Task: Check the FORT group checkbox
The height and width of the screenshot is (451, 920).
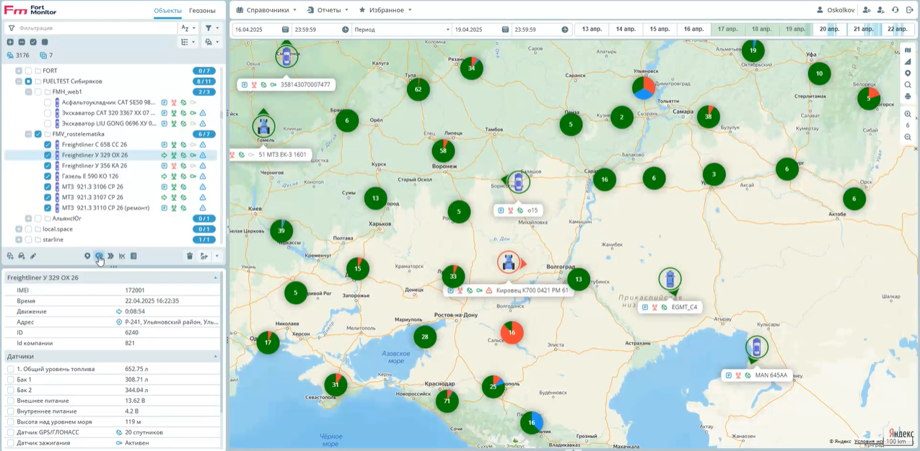Action: (28, 71)
